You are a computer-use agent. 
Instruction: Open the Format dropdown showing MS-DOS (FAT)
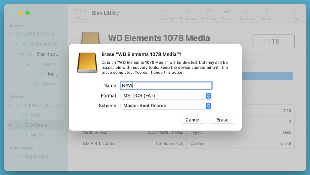click(x=166, y=96)
